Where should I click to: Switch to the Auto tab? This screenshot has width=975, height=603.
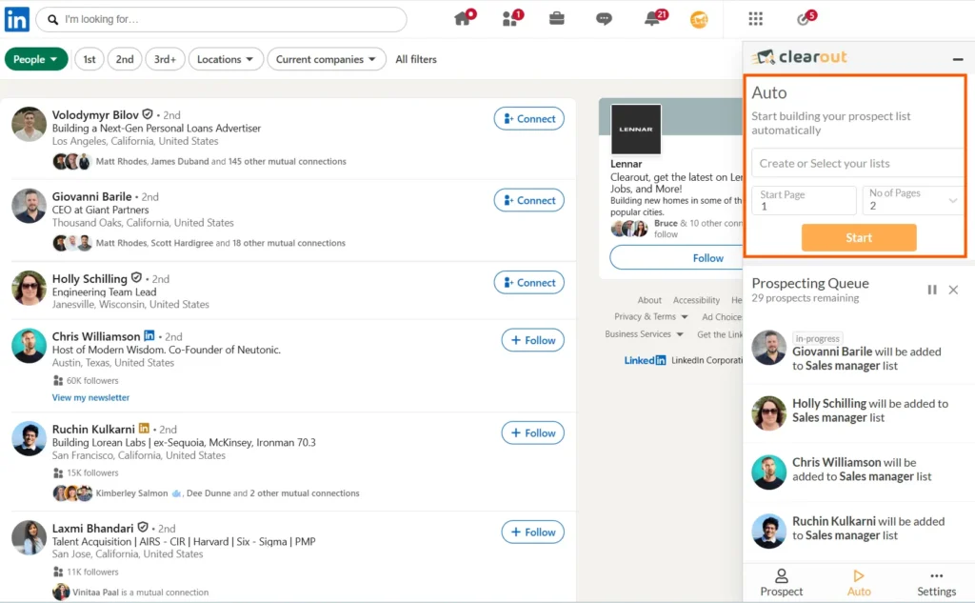click(859, 583)
